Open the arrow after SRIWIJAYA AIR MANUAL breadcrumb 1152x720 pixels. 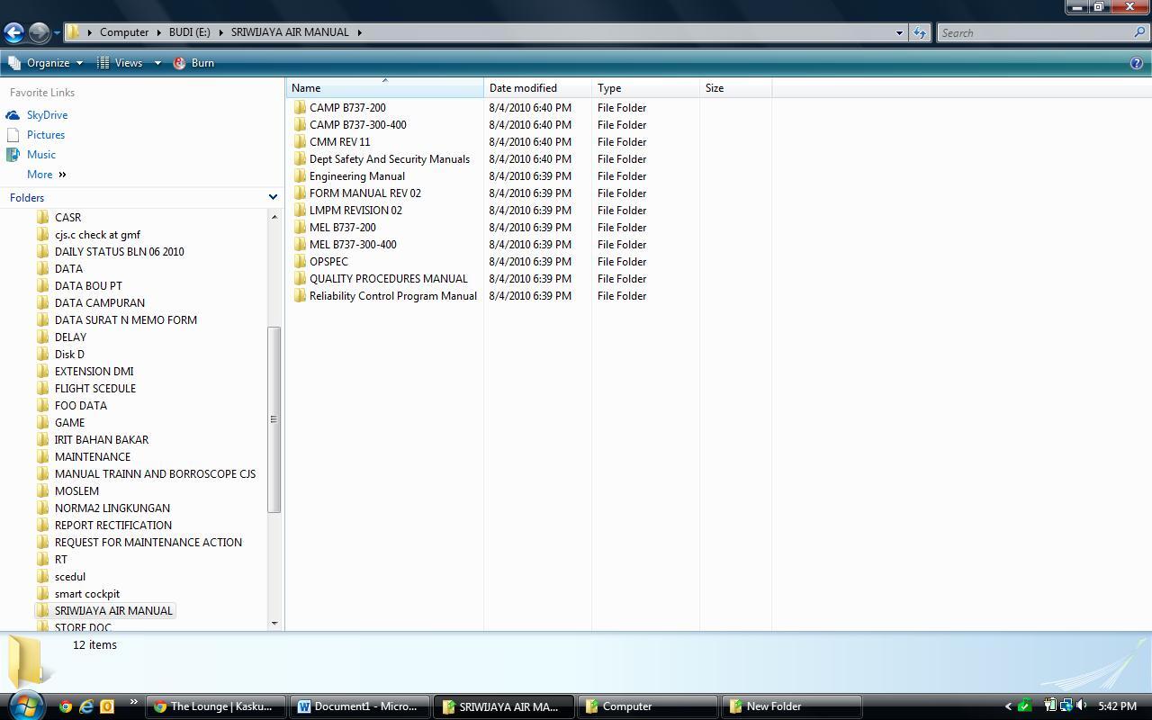coord(359,32)
